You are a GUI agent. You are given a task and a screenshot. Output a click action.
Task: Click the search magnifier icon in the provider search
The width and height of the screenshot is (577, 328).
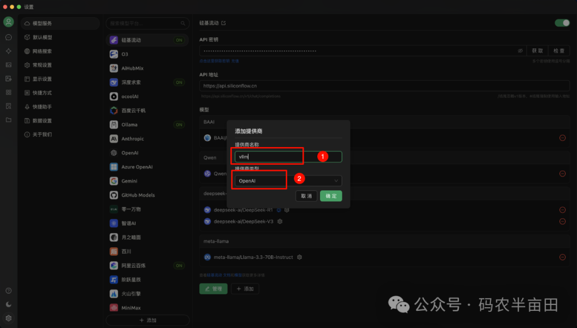pyautogui.click(x=183, y=23)
